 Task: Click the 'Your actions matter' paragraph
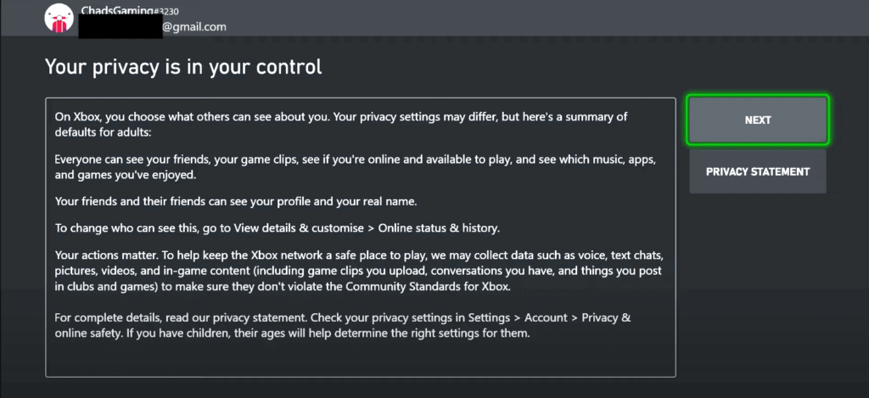pos(359,272)
